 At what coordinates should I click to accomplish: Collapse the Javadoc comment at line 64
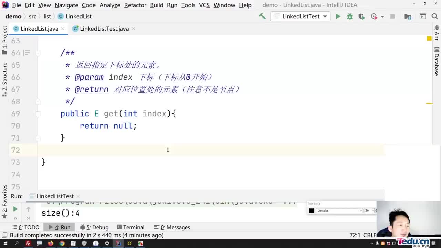tap(38, 53)
